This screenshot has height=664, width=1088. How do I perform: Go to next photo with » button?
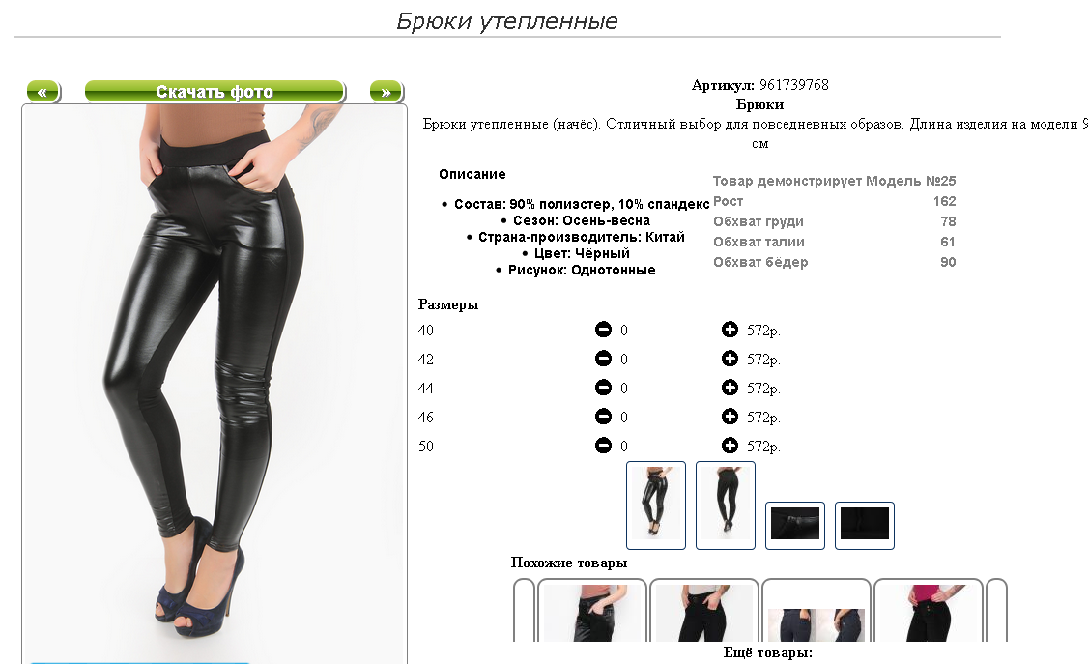pos(386,92)
